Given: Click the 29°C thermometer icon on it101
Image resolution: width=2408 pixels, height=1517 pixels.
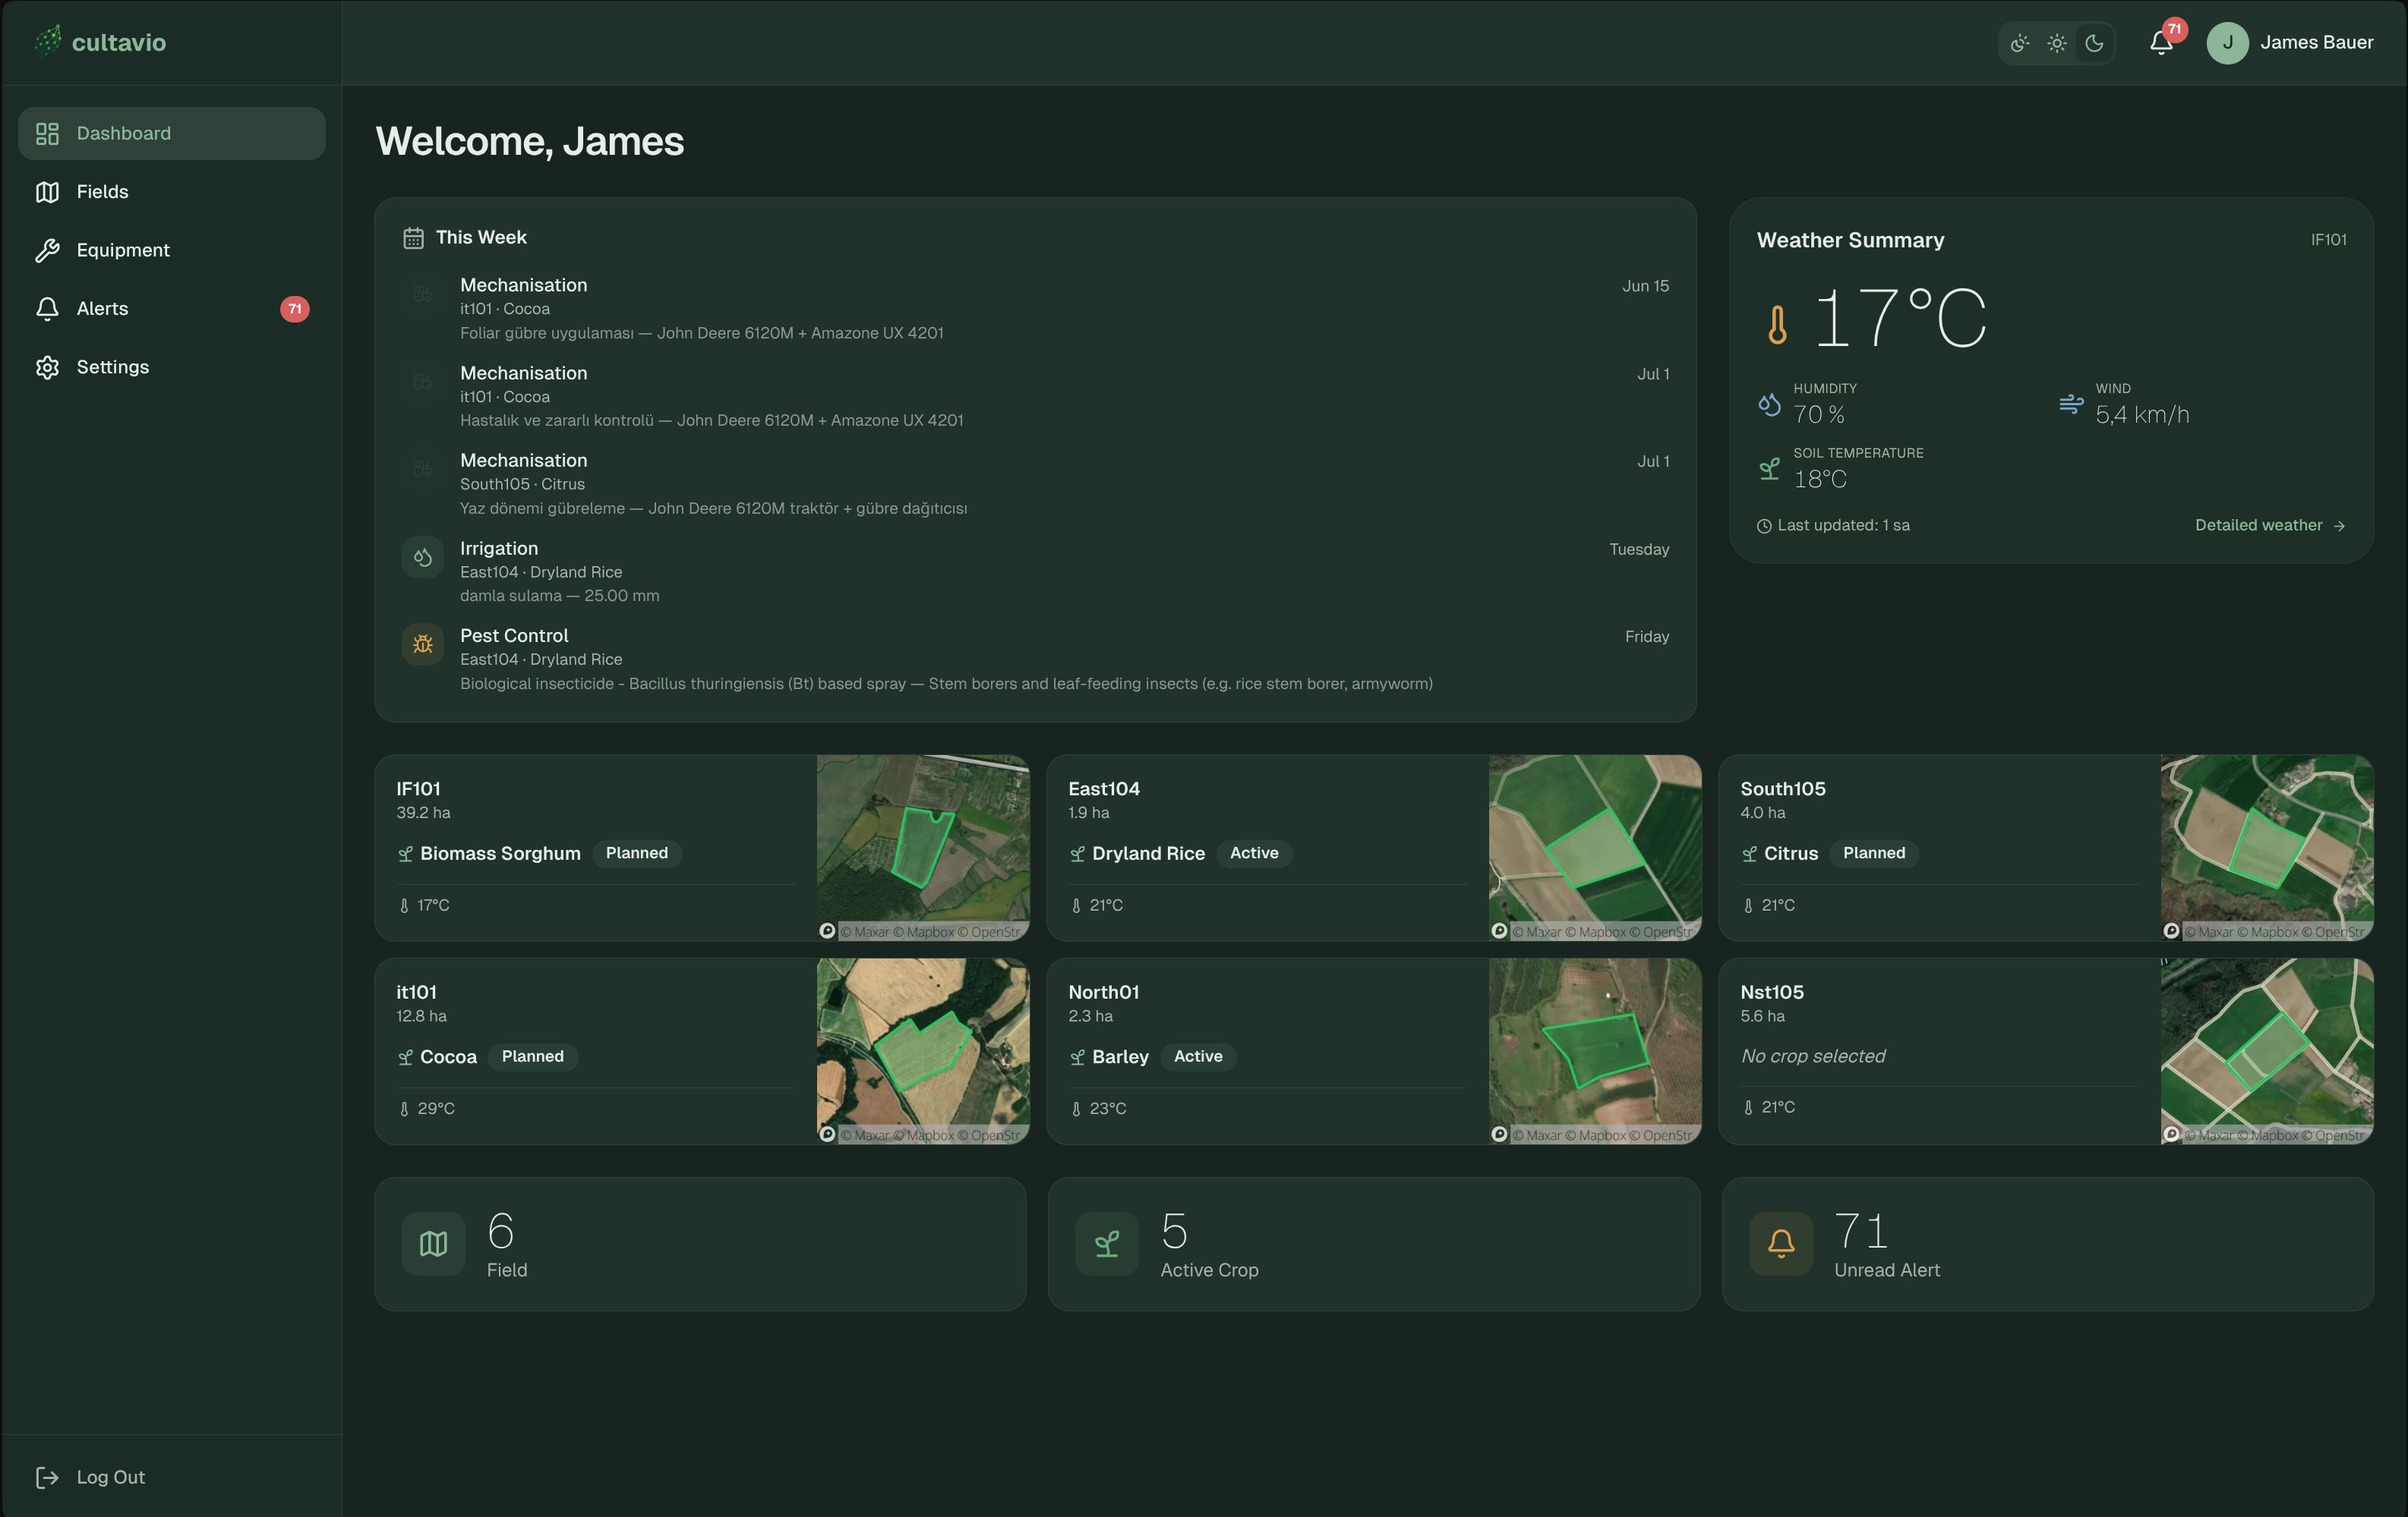Looking at the screenshot, I should tap(404, 1109).
